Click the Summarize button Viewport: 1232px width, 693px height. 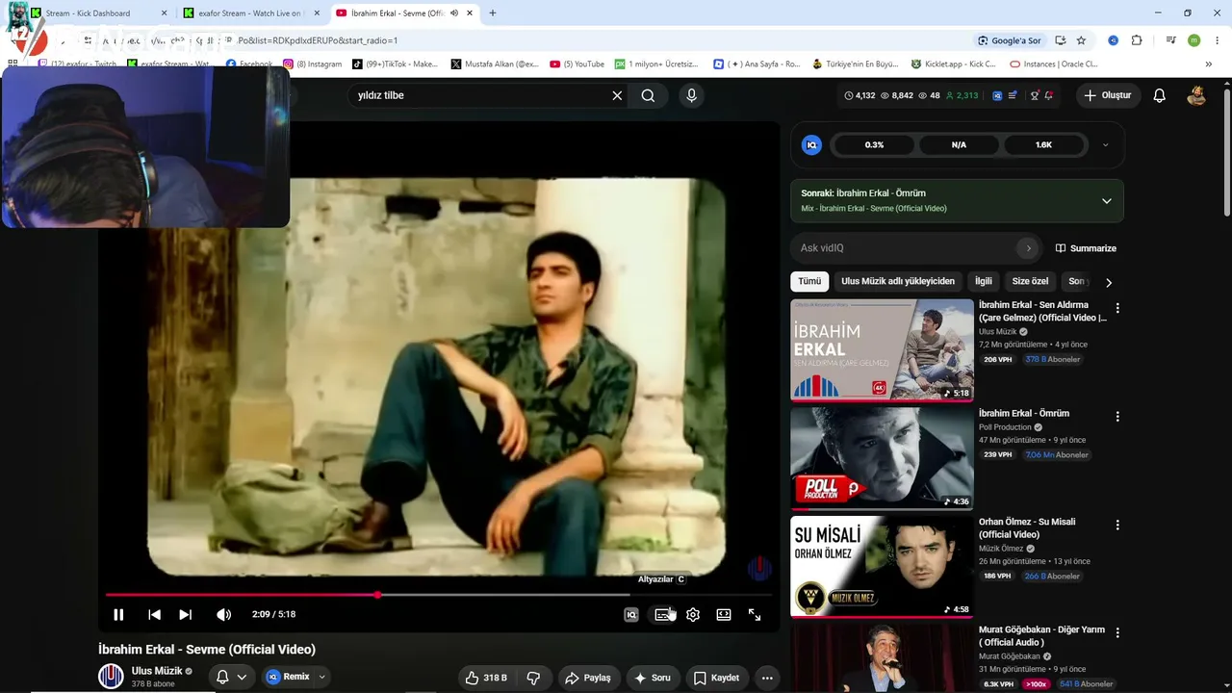pos(1086,248)
